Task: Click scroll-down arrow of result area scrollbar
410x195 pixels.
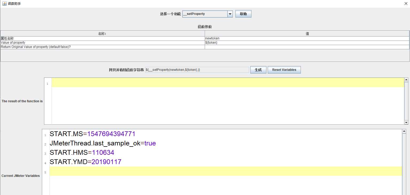Action: [x=406, y=122]
